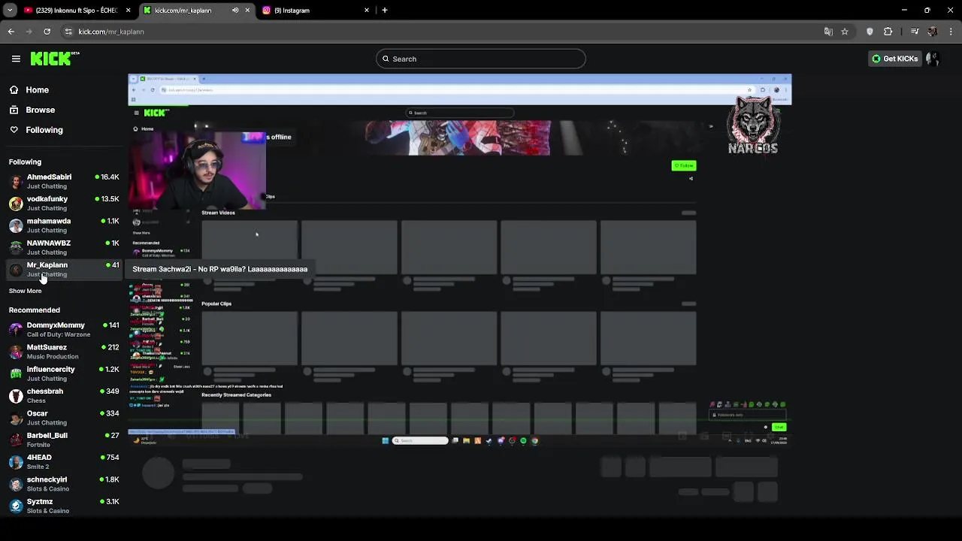This screenshot has width=962, height=541.
Task: Go back to the previous page
Action: (x=11, y=32)
